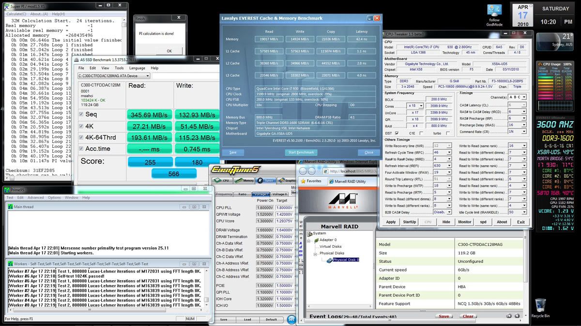The image size is (581, 326).
Task: Click the Marvell disk details vertical scrollbar
Action: tap(526, 274)
